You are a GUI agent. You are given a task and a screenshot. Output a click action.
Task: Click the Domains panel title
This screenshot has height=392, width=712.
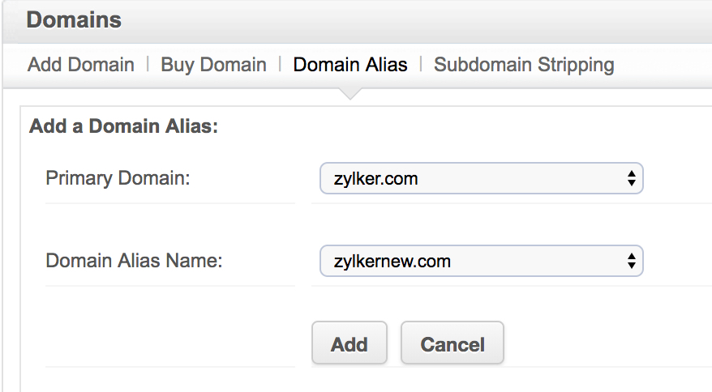[74, 20]
